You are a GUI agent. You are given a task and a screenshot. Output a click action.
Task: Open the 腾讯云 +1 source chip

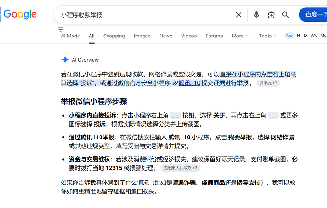268,83
